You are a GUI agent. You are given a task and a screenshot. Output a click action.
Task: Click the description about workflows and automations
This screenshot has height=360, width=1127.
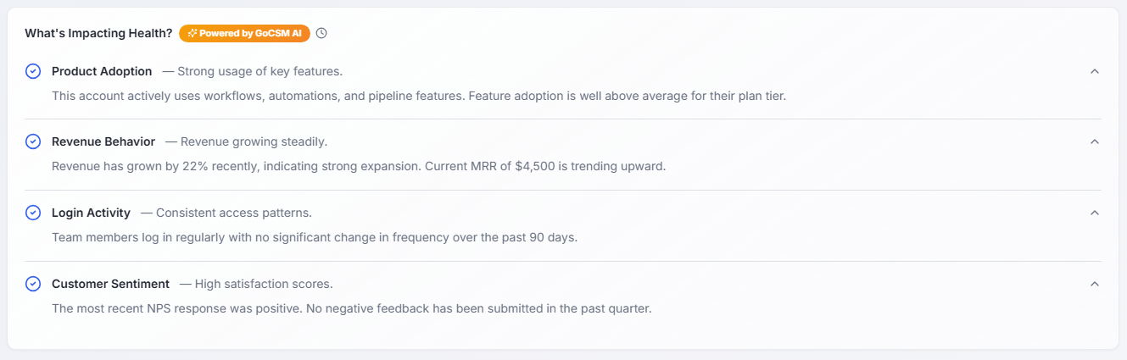(x=419, y=96)
